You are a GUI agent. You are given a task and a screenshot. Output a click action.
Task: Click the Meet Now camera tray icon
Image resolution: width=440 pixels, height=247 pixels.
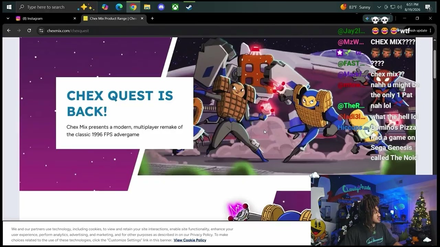386,7
